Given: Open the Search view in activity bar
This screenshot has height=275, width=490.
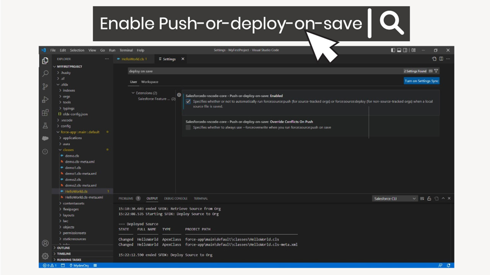Looking at the screenshot, I should click(45, 74).
